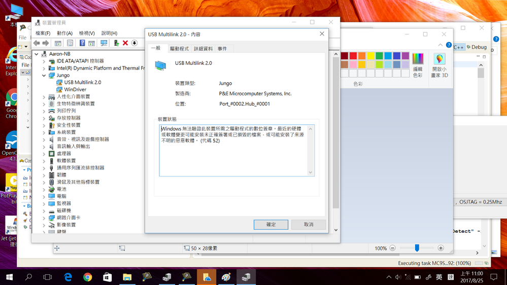Switch to the 一般 tab

tap(156, 48)
